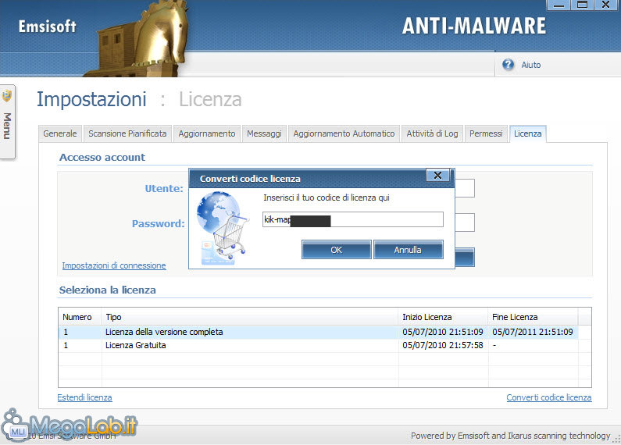The height and width of the screenshot is (445, 621).
Task: Close the Converti codice licenza dialog
Action: 437,176
